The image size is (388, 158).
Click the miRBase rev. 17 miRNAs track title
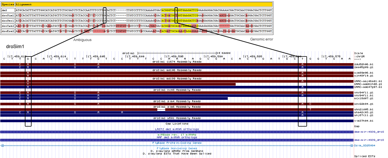[x=177, y=135]
